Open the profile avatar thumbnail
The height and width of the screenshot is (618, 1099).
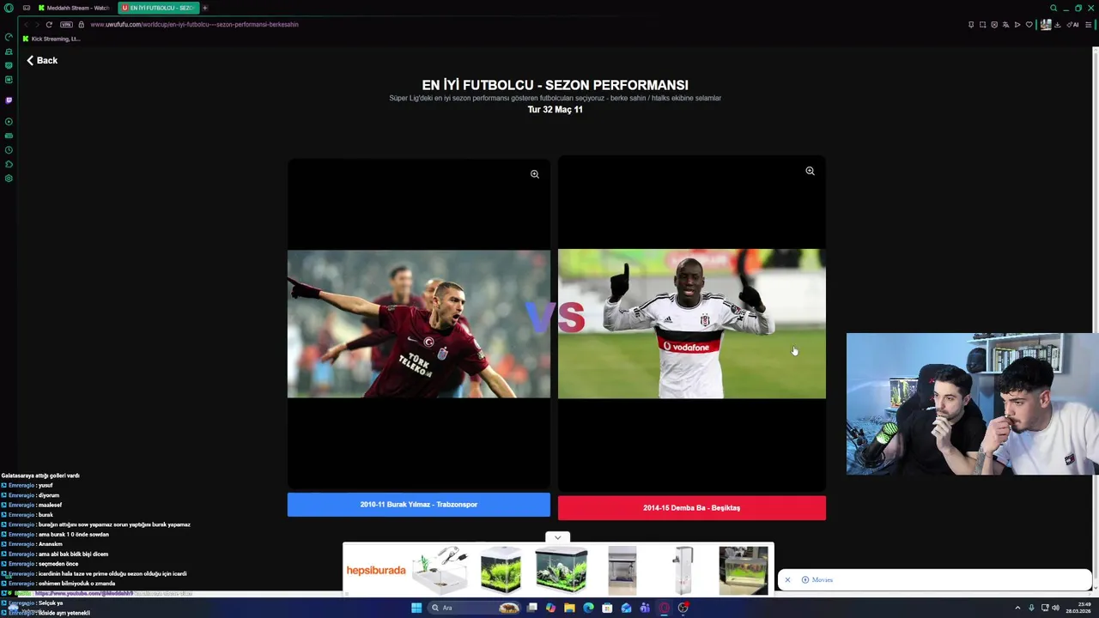1046,25
